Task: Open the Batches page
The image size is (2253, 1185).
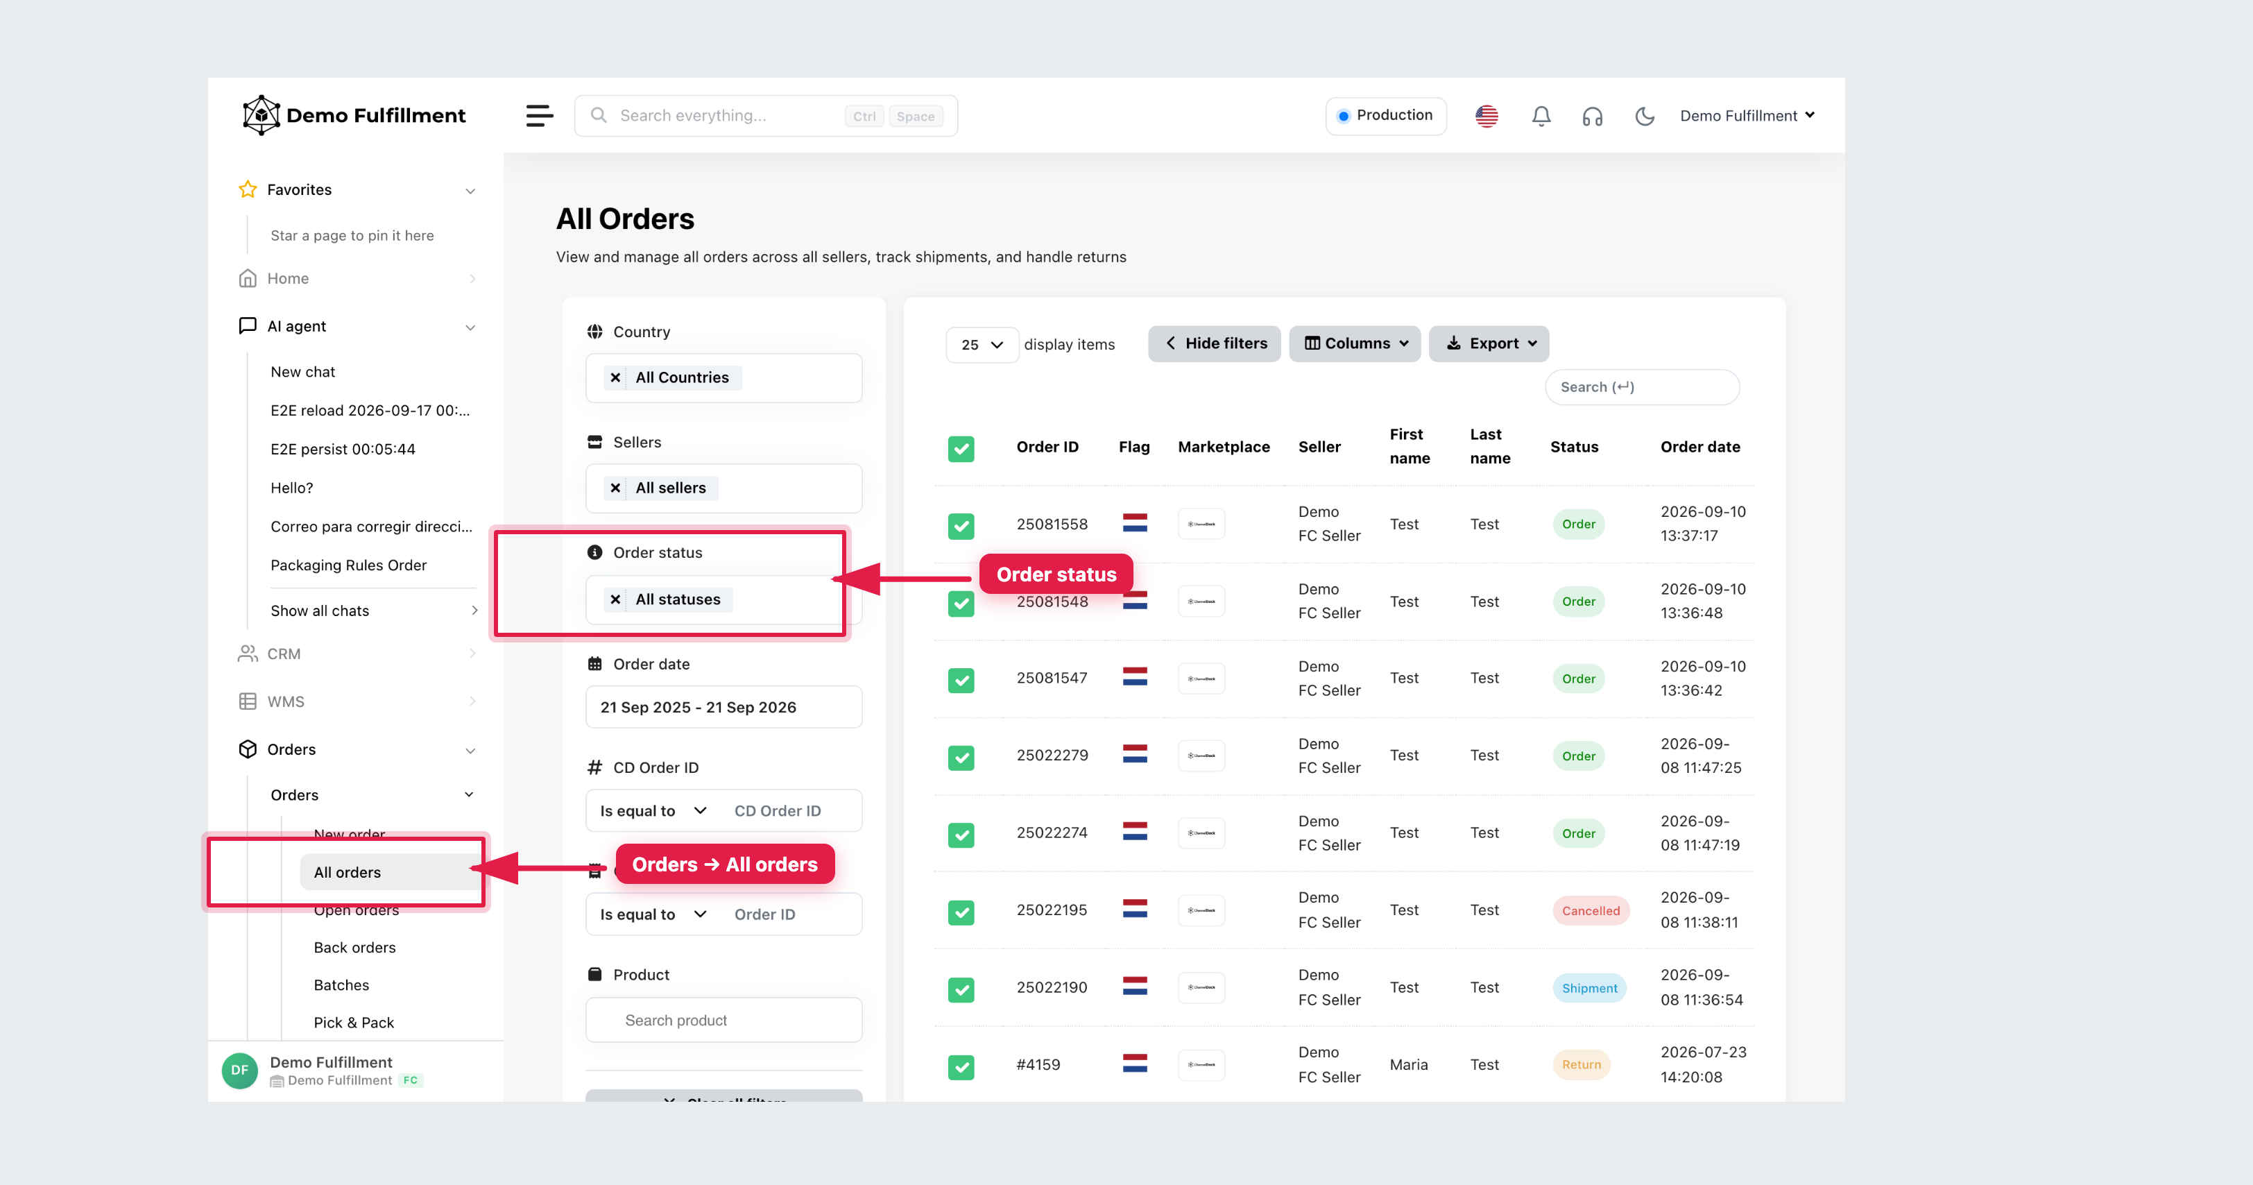Action: click(x=341, y=984)
